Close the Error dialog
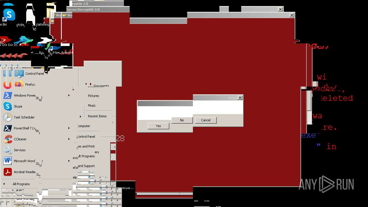368x207 pixels. point(240,98)
